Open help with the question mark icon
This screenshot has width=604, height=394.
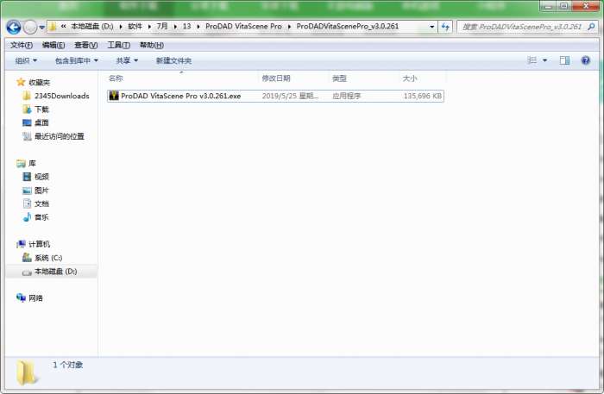tap(586, 60)
